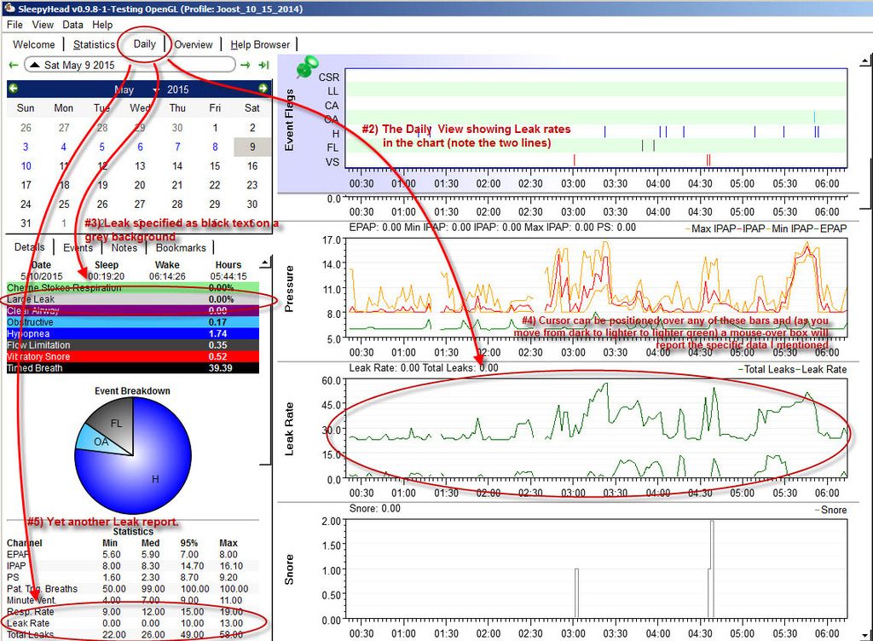Screen dimensions: 873x641
Task: Click the 'Pressure' graph title
Action: 289,288
